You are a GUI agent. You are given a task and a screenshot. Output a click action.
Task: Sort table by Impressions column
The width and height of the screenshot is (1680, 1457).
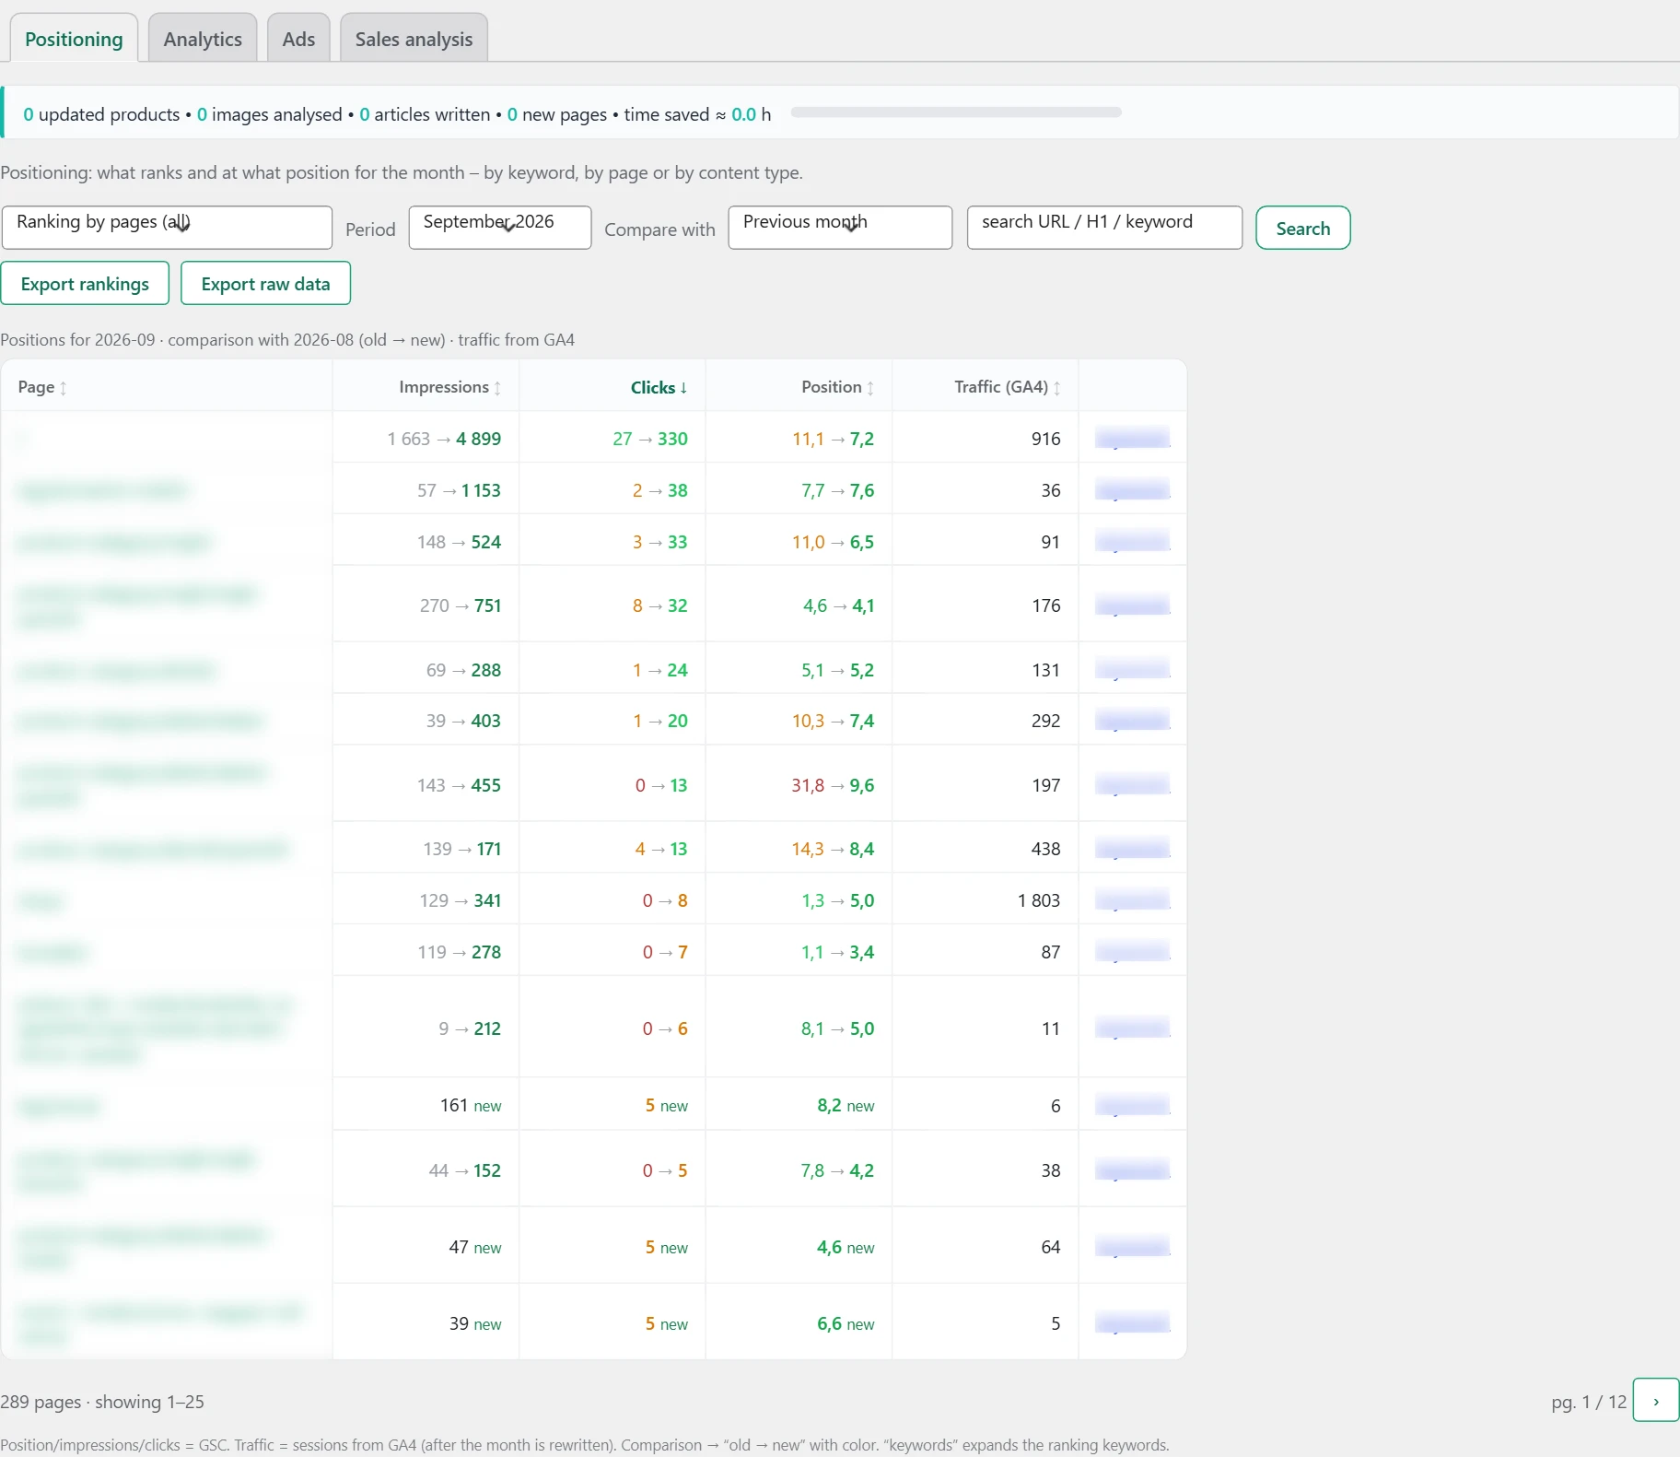(x=449, y=387)
